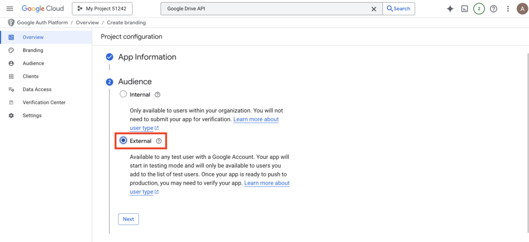529x242 pixels.
Task: Show help tooltip next to External
Action: tap(159, 141)
